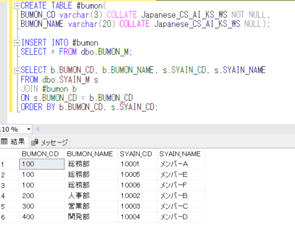The height and width of the screenshot is (226, 295).
Task: Click the BUMON_CD varchar(3) definition line
Action: [145, 15]
